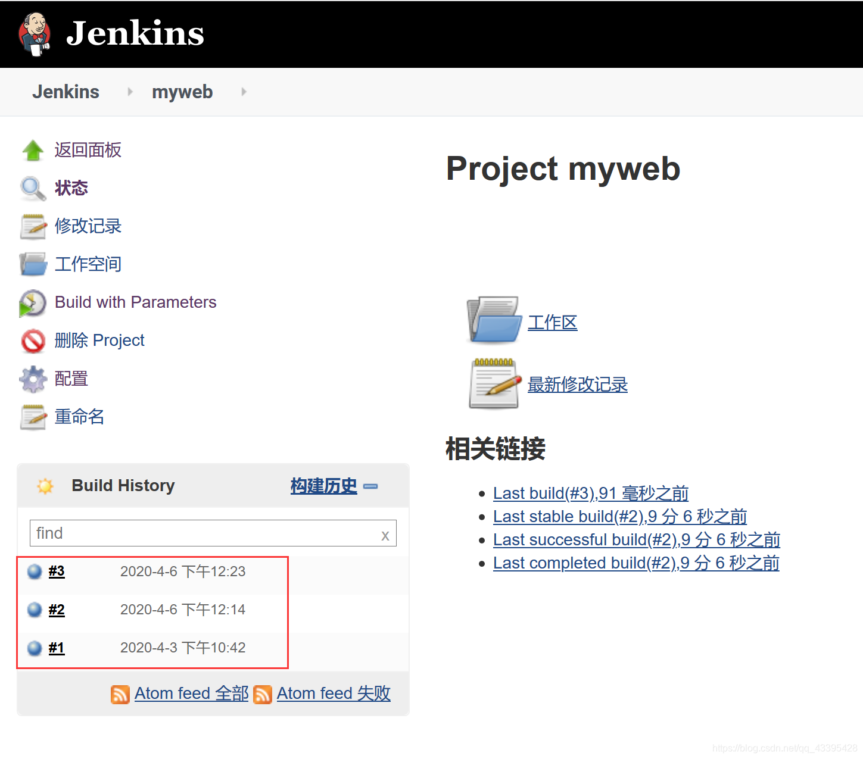
Task: Click the RSS icon for Atom feed 全部
Action: pyautogui.click(x=120, y=694)
